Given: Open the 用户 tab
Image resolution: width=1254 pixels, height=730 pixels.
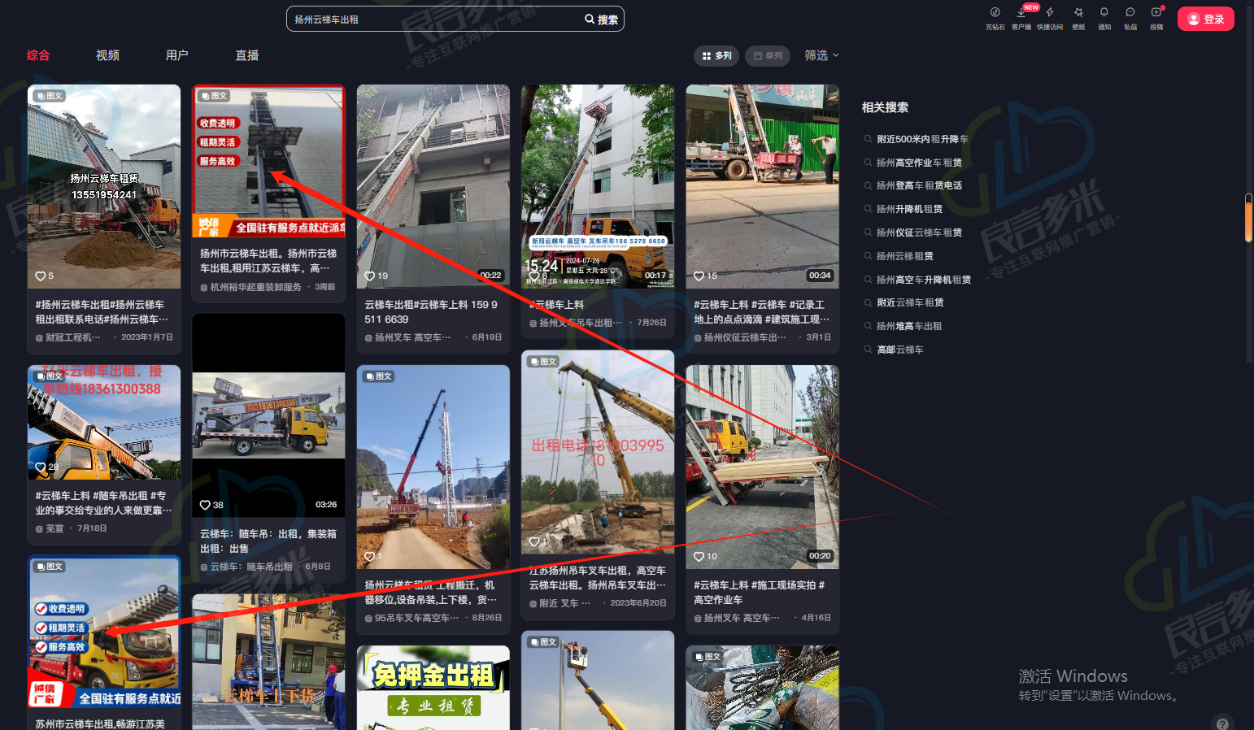Looking at the screenshot, I should tap(177, 55).
